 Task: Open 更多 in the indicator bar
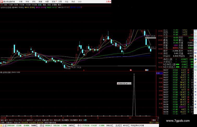81,120
